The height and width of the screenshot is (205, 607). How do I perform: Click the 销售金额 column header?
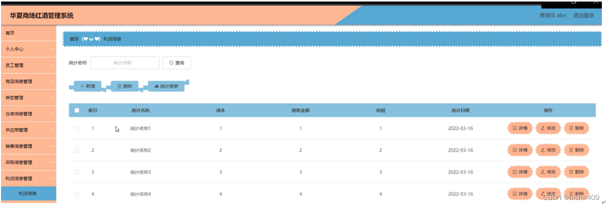[x=300, y=111]
